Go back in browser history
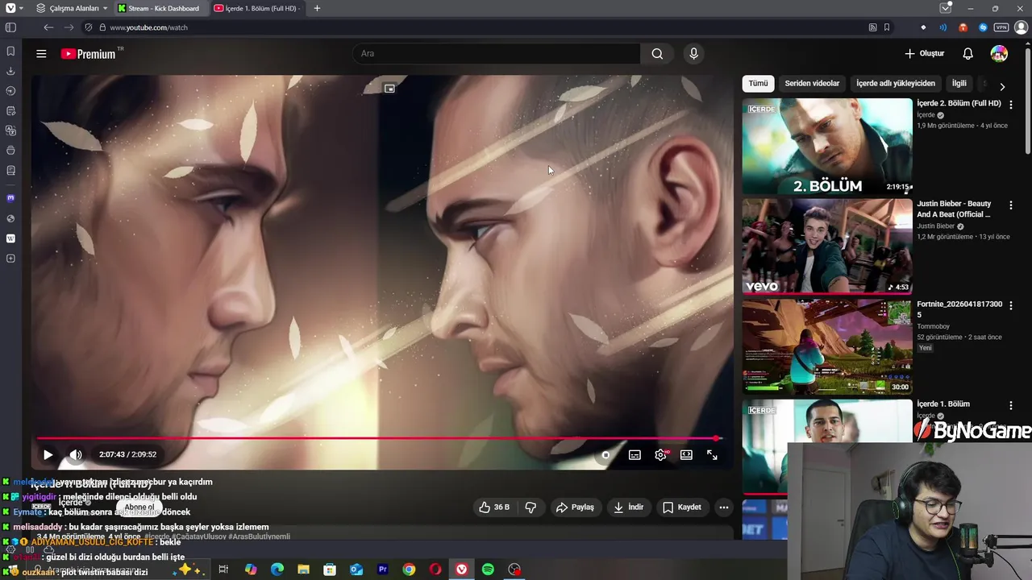 point(48,27)
